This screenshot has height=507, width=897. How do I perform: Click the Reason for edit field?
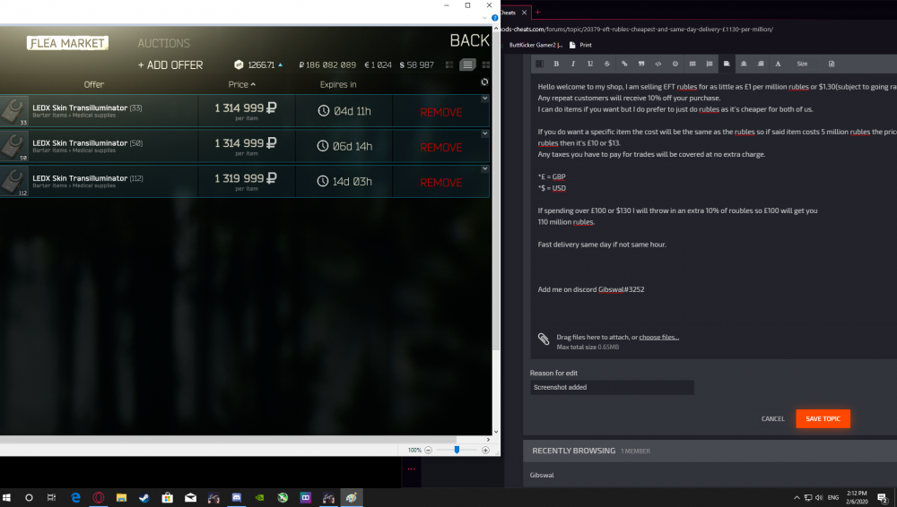pos(612,388)
